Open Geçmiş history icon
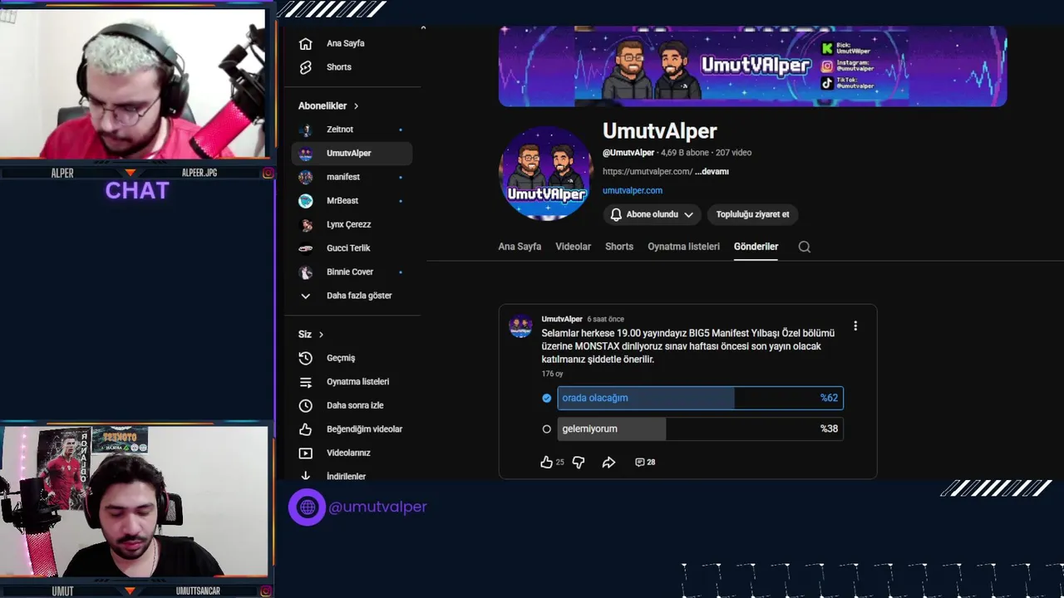The height and width of the screenshot is (598, 1064). 306,358
